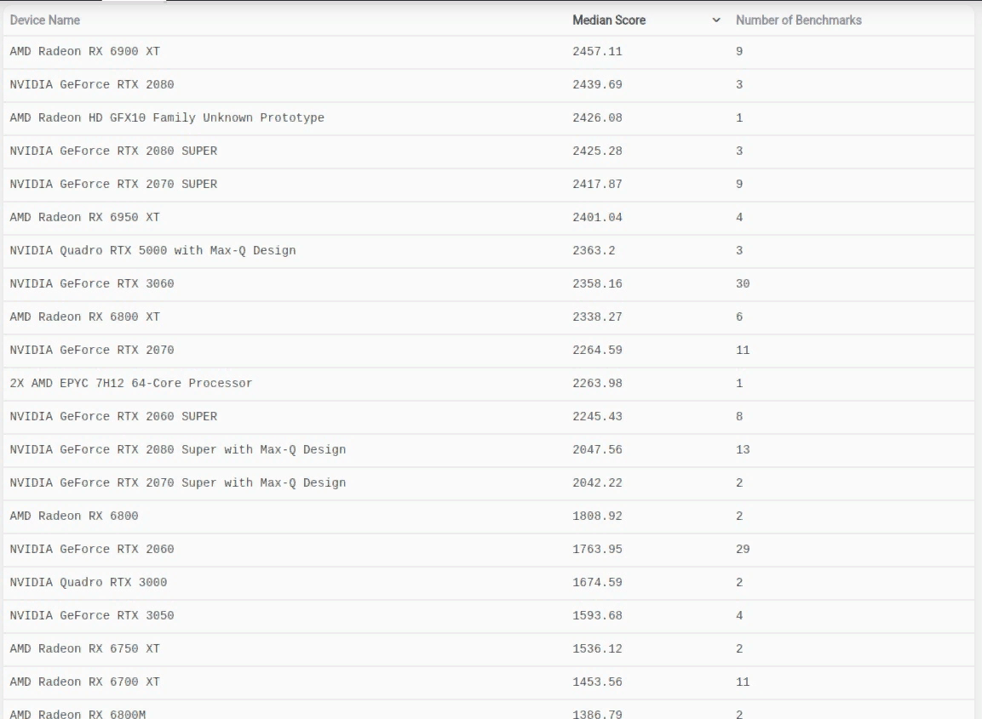Select median score 2245.43

pos(598,416)
